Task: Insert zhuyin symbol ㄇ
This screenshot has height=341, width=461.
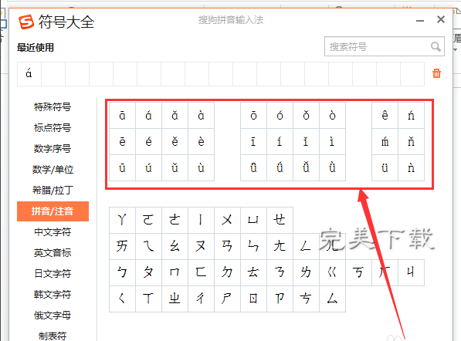Action: 175,272
